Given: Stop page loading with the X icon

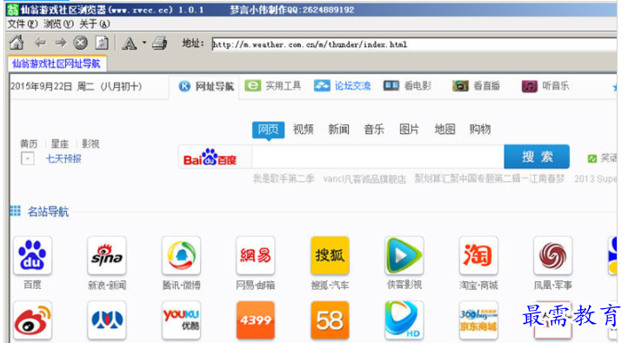Looking at the screenshot, I should tap(81, 43).
